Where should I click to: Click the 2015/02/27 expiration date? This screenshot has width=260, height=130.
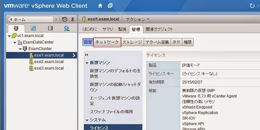tap(192, 82)
